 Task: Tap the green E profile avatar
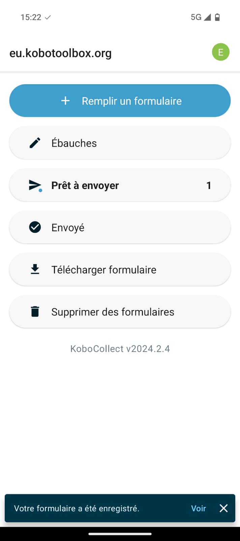[220, 52]
